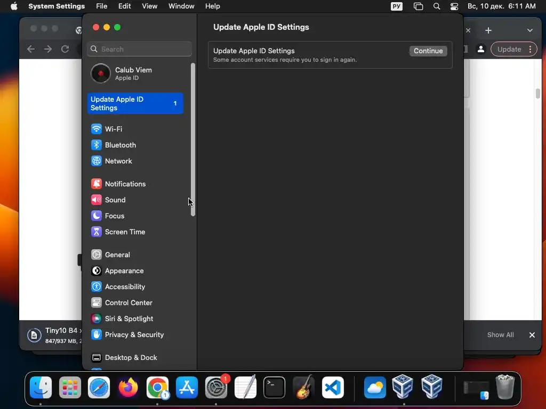Open Focus settings

pyautogui.click(x=135, y=216)
